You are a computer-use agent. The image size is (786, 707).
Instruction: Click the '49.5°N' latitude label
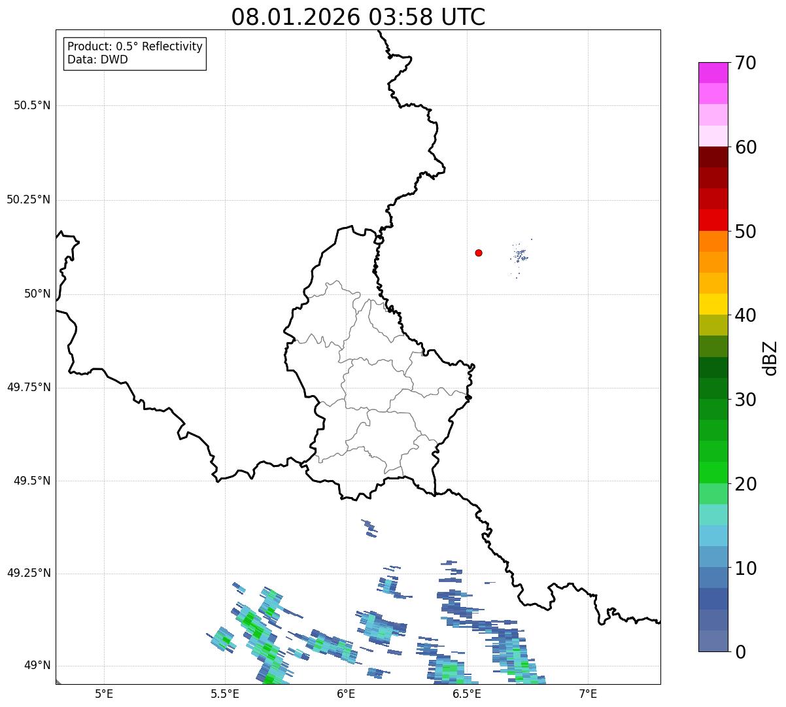pyautogui.click(x=32, y=481)
